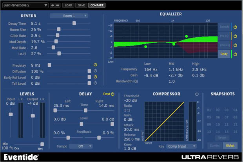Click power icon beside Pre EQ

click(x=235, y=36)
